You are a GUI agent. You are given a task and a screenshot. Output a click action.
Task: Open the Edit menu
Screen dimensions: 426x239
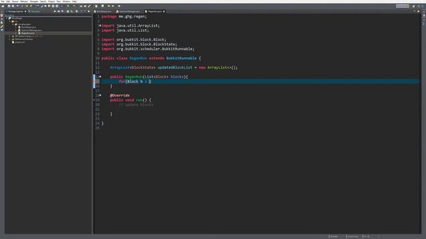point(8,1)
